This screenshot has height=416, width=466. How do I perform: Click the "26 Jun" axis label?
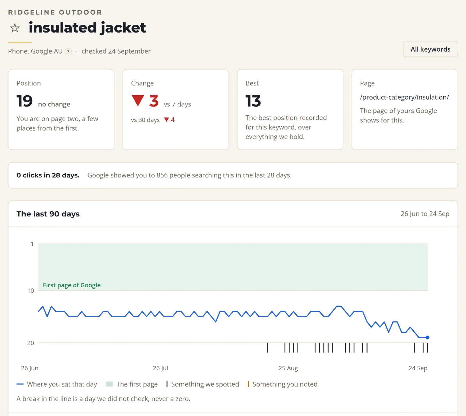pos(30,368)
